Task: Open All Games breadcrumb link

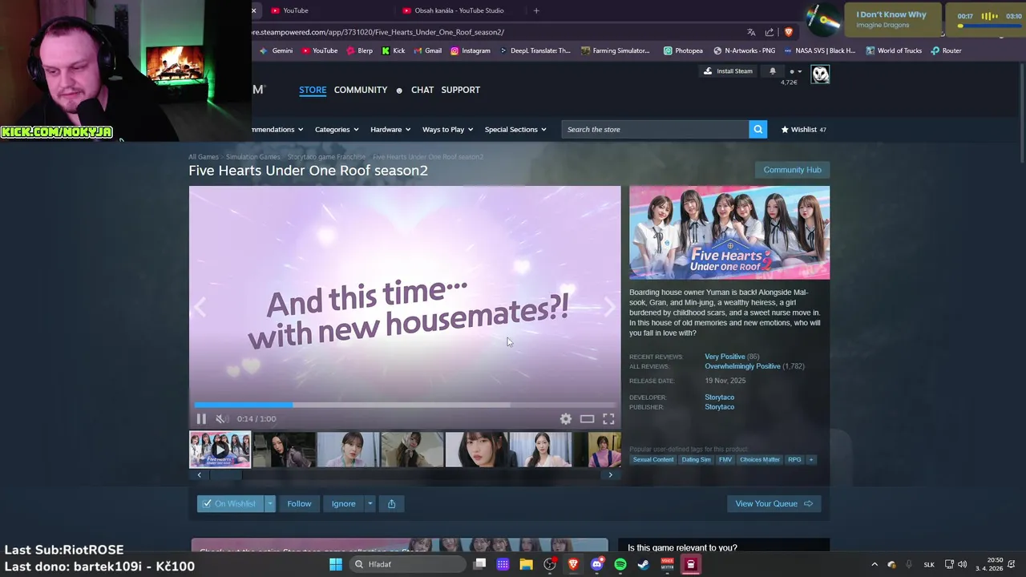Action: (x=204, y=157)
